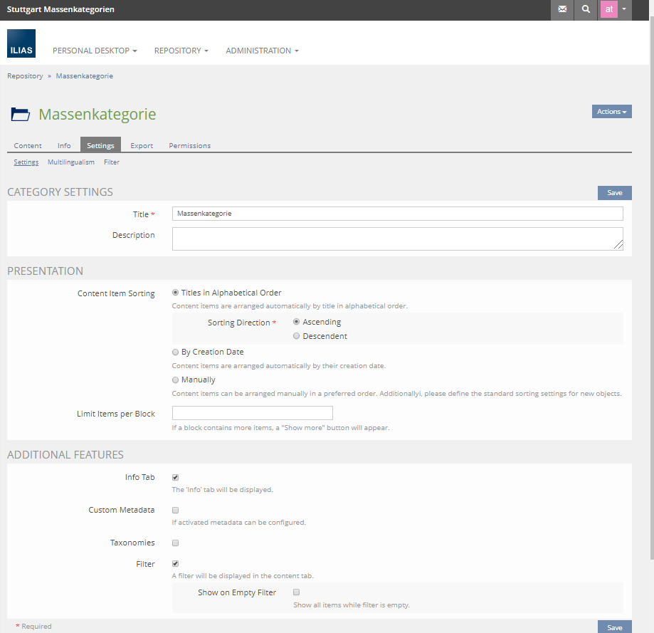Click the ILIAS logo
Image resolution: width=654 pixels, height=633 pixels.
coord(21,43)
